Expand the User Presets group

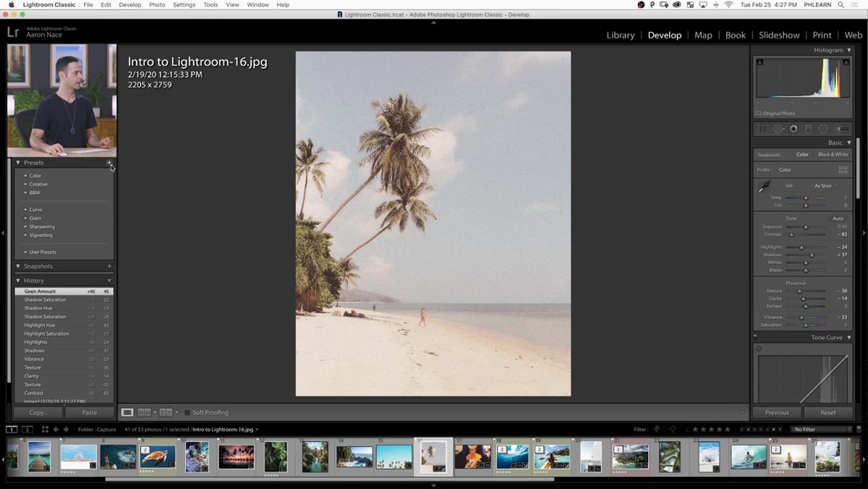point(25,252)
